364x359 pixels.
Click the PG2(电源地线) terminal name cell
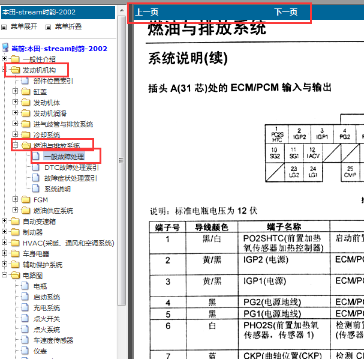point(284,302)
